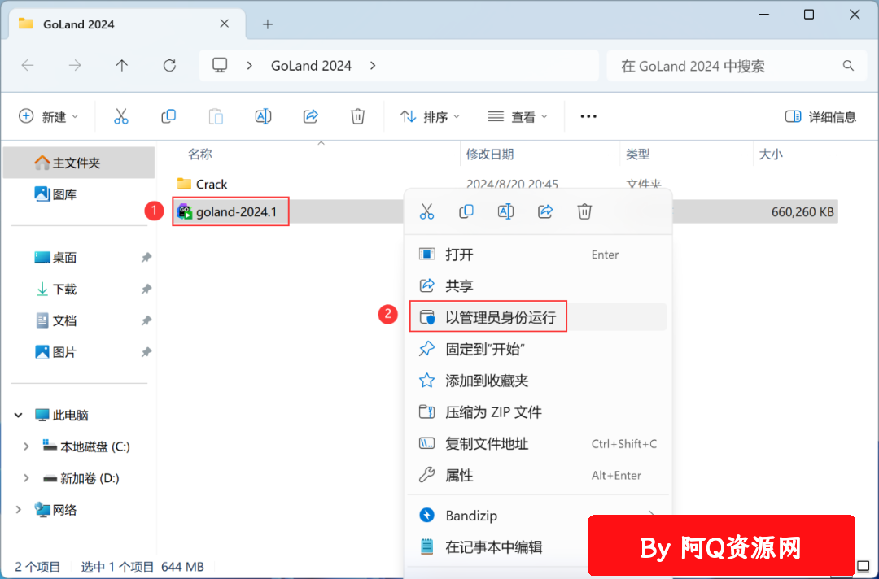
Task: Choose 压缩为 ZIP 文件
Action: 538,412
